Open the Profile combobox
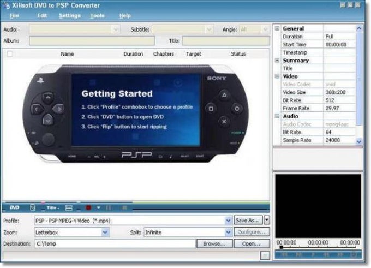Screen dimensions: 371x268 point(228,221)
